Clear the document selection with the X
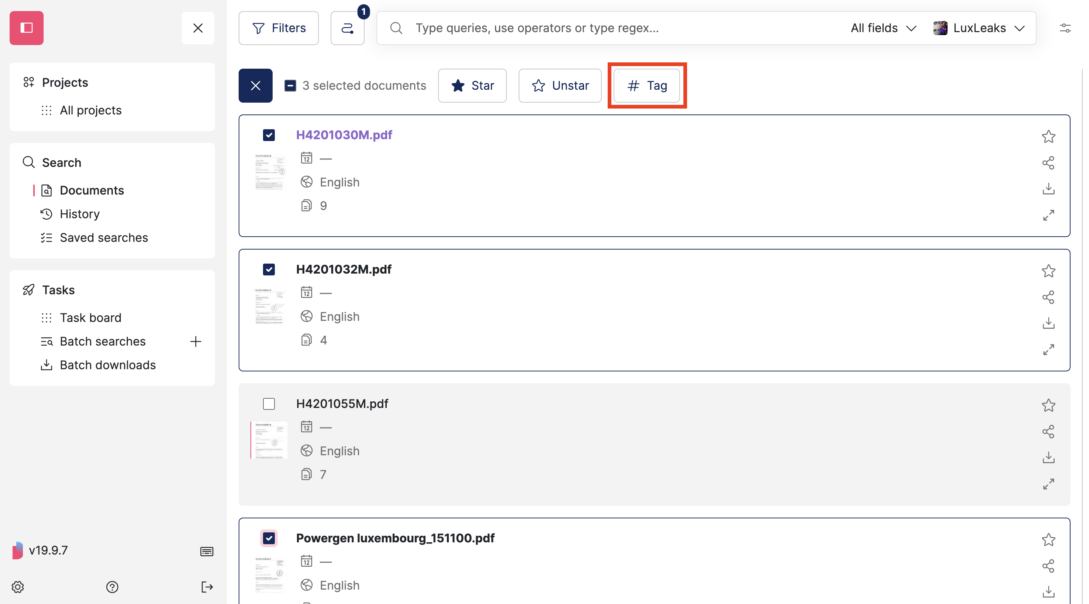Viewport: 1089px width, 604px height. point(255,85)
